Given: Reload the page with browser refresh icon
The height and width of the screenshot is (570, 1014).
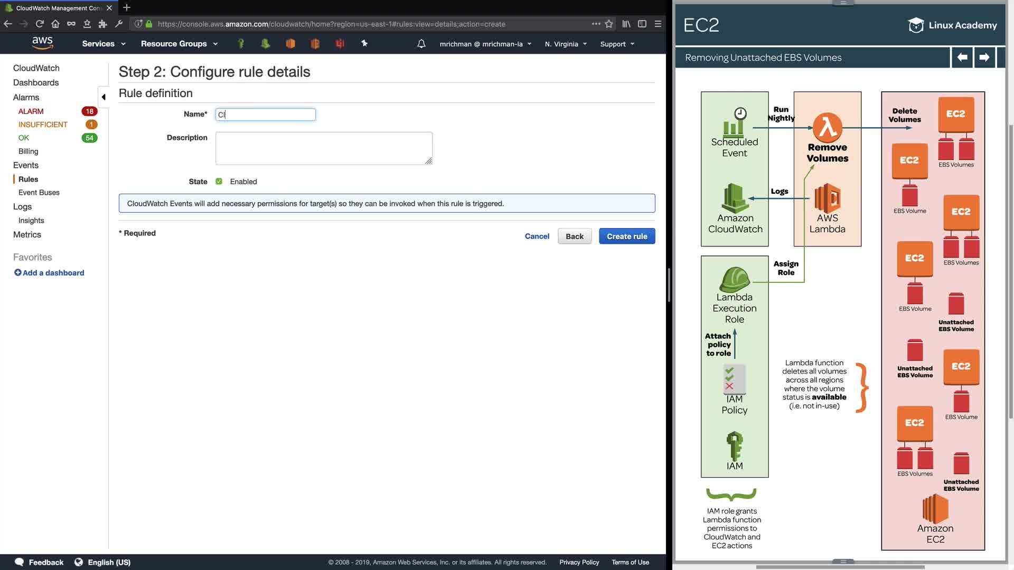Looking at the screenshot, I should point(40,24).
